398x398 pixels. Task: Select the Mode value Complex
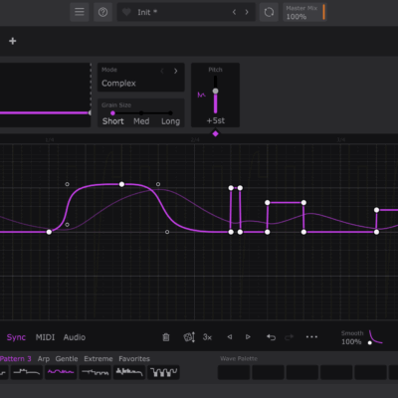(x=118, y=84)
